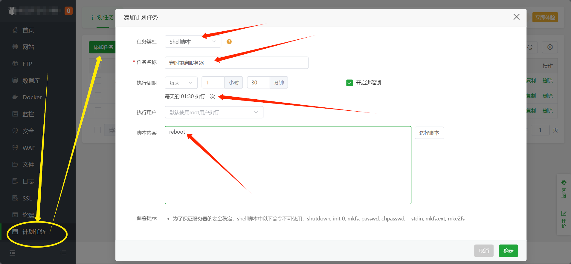This screenshot has height=264, width=571.
Task: Check the third task row checkbox in background table
Action: coord(98,111)
